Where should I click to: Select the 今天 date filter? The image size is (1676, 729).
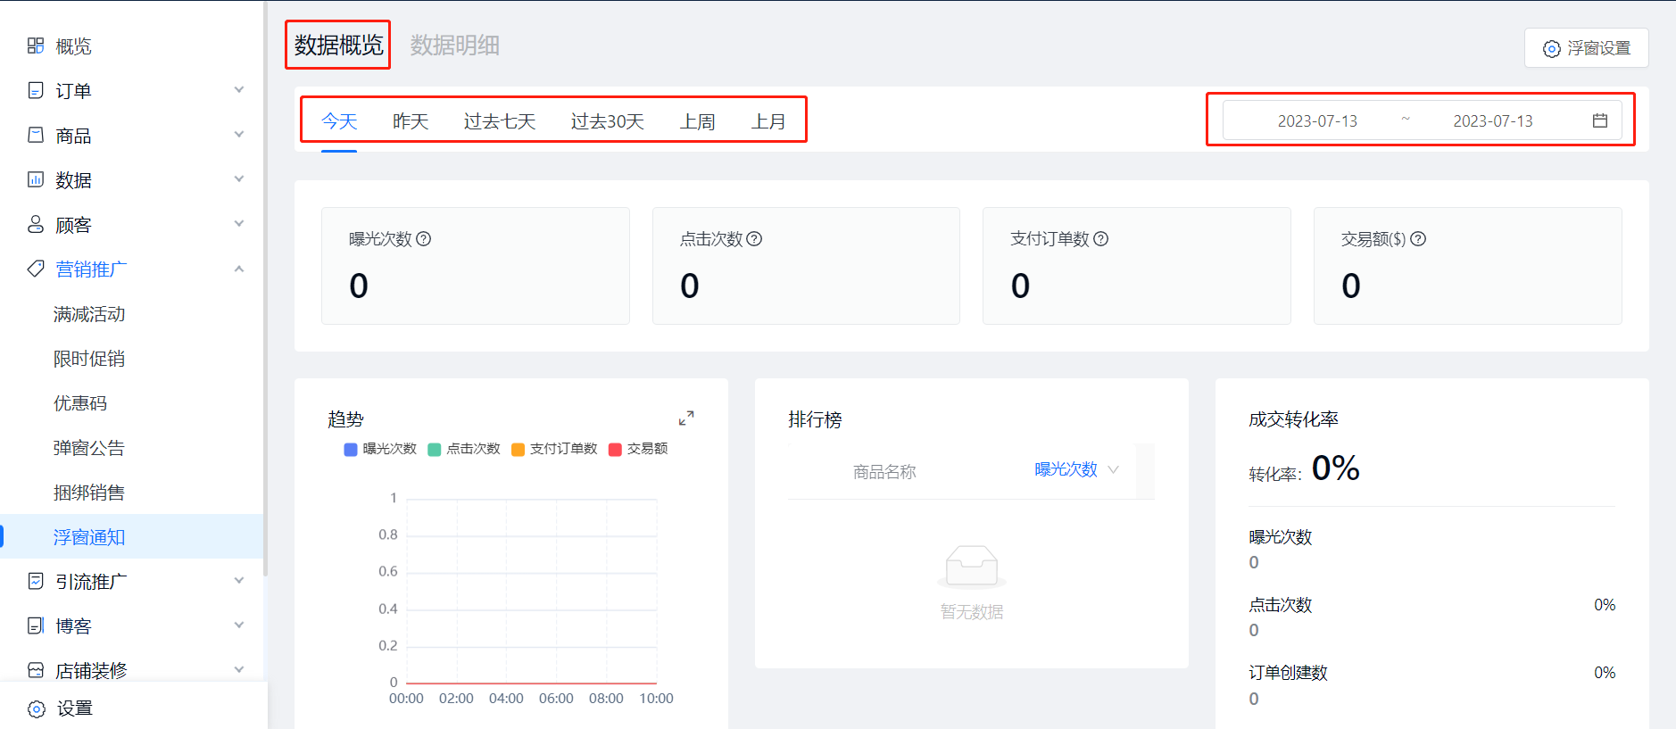pos(339,121)
